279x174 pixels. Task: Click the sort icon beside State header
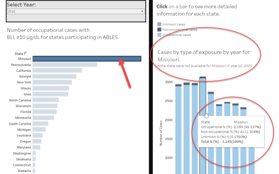click(25, 54)
